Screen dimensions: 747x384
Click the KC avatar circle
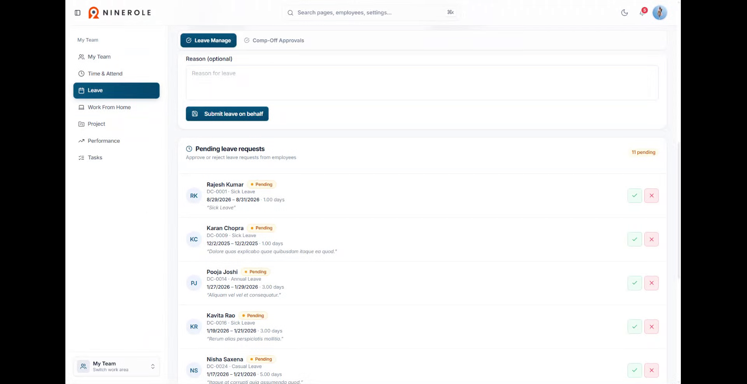(x=194, y=239)
